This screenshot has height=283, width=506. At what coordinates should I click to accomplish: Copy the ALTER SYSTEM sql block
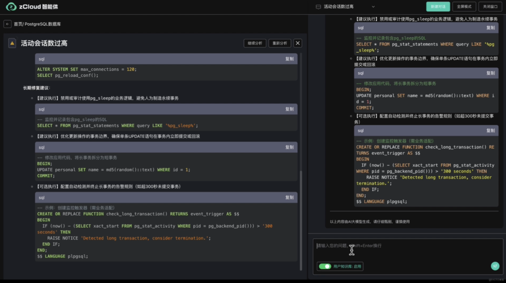(289, 59)
